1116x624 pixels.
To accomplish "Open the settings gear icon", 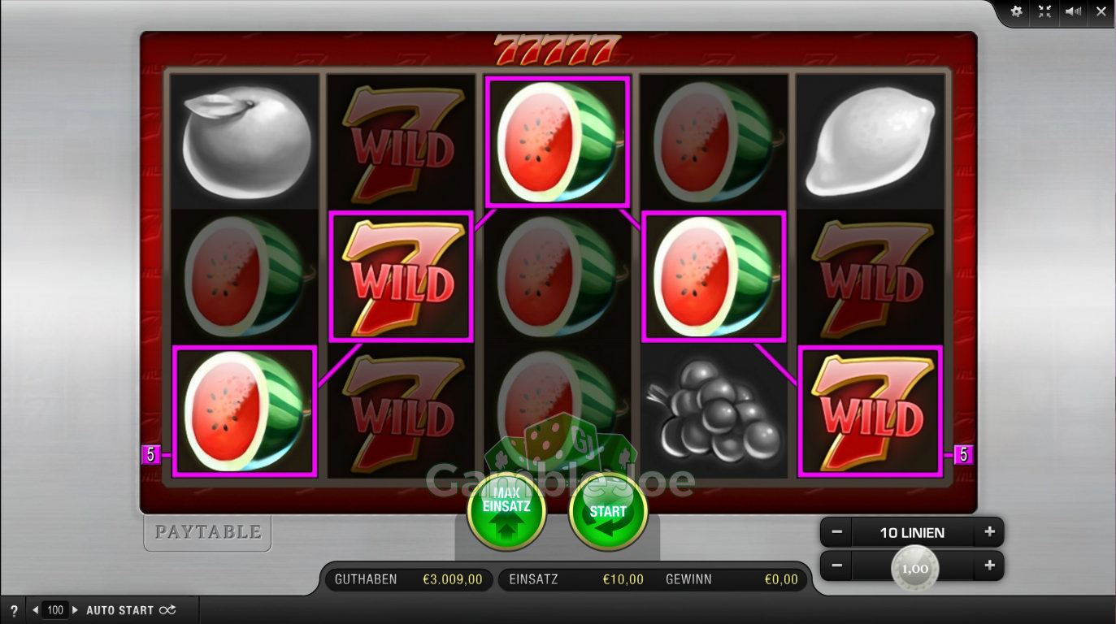I will click(1016, 11).
